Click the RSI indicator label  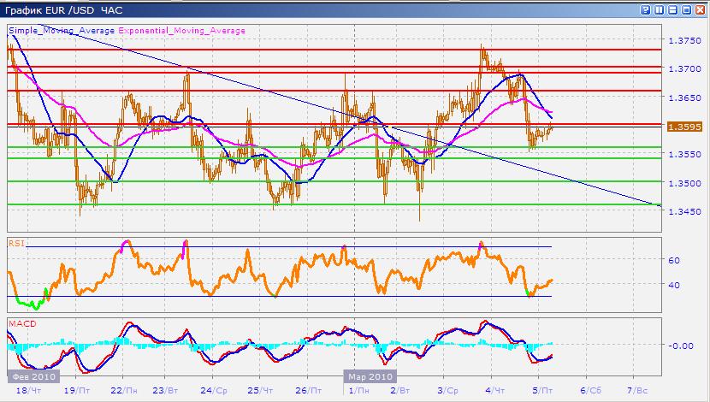tap(15, 243)
